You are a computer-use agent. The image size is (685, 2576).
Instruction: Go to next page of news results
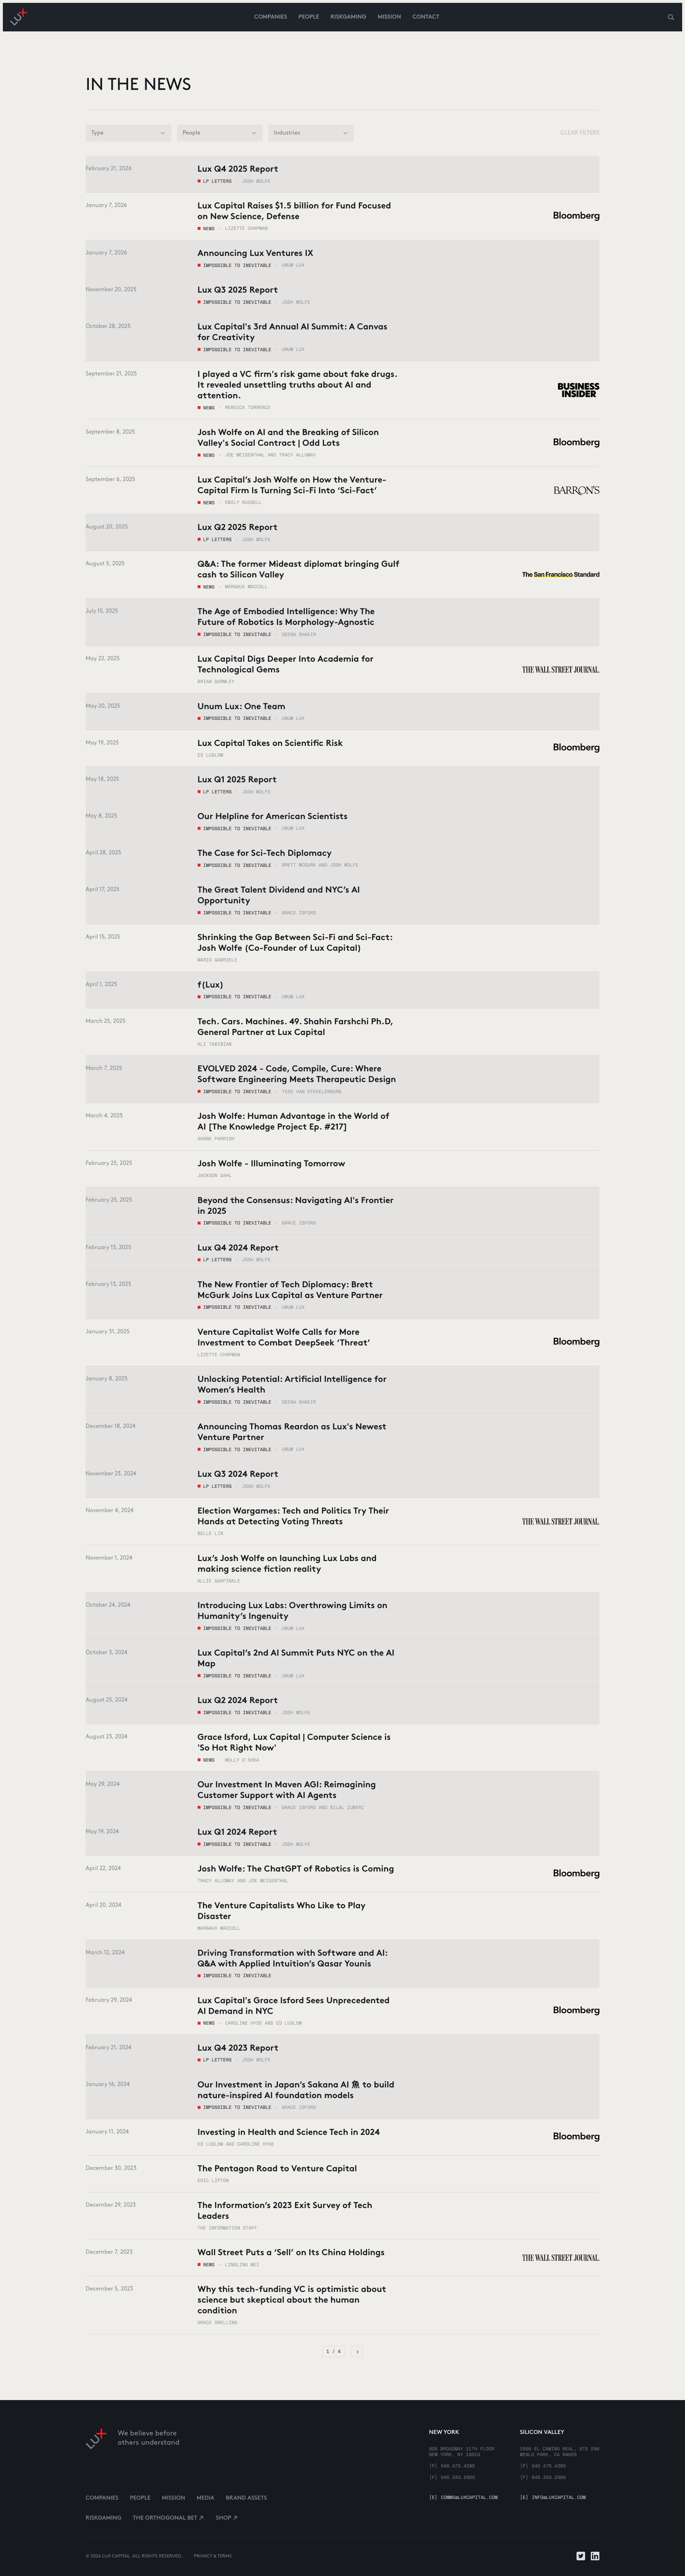coord(357,2351)
